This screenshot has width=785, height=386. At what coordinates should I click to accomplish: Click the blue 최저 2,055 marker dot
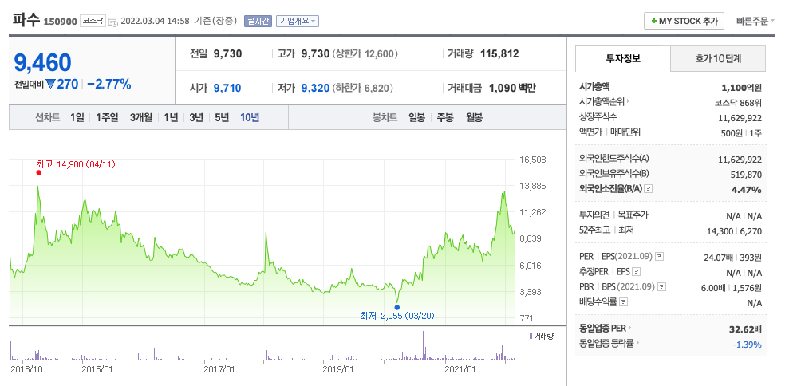tap(397, 307)
